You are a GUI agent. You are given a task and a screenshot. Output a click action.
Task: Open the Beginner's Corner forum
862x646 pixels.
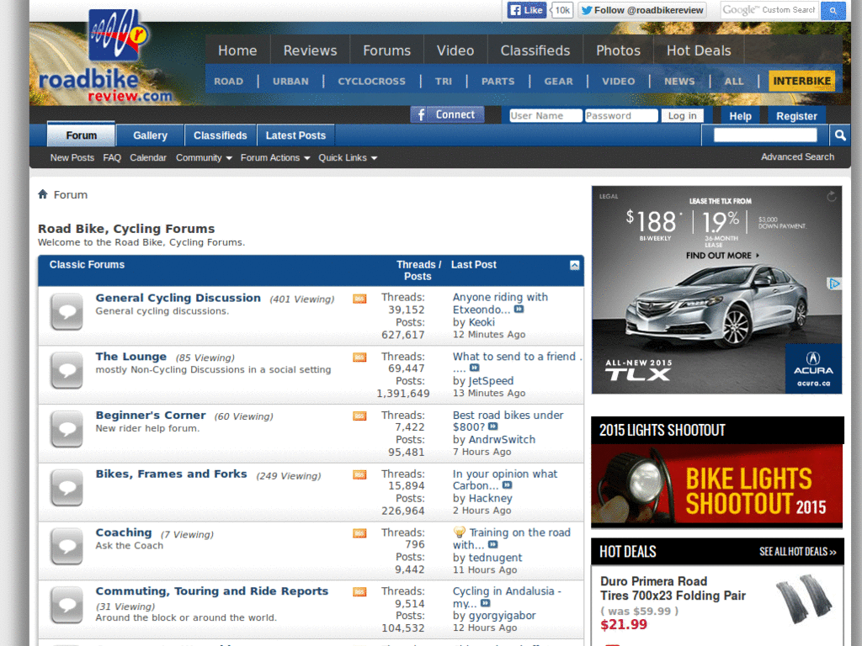(151, 416)
